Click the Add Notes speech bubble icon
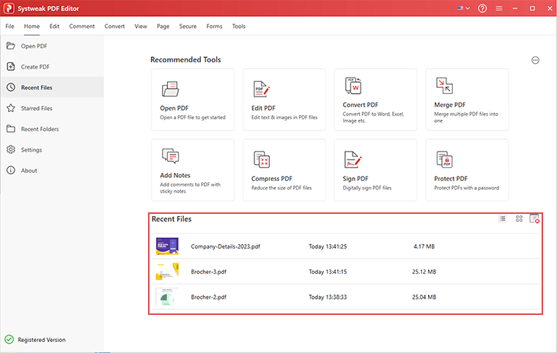Viewport: 557px width, 353px height. coord(171,156)
